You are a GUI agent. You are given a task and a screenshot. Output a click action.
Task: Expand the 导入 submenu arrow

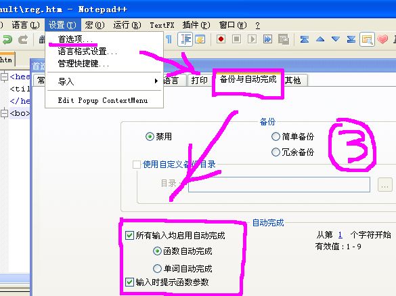156,81
